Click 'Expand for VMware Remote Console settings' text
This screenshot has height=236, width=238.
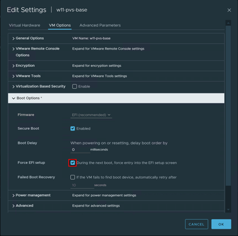click(x=108, y=49)
